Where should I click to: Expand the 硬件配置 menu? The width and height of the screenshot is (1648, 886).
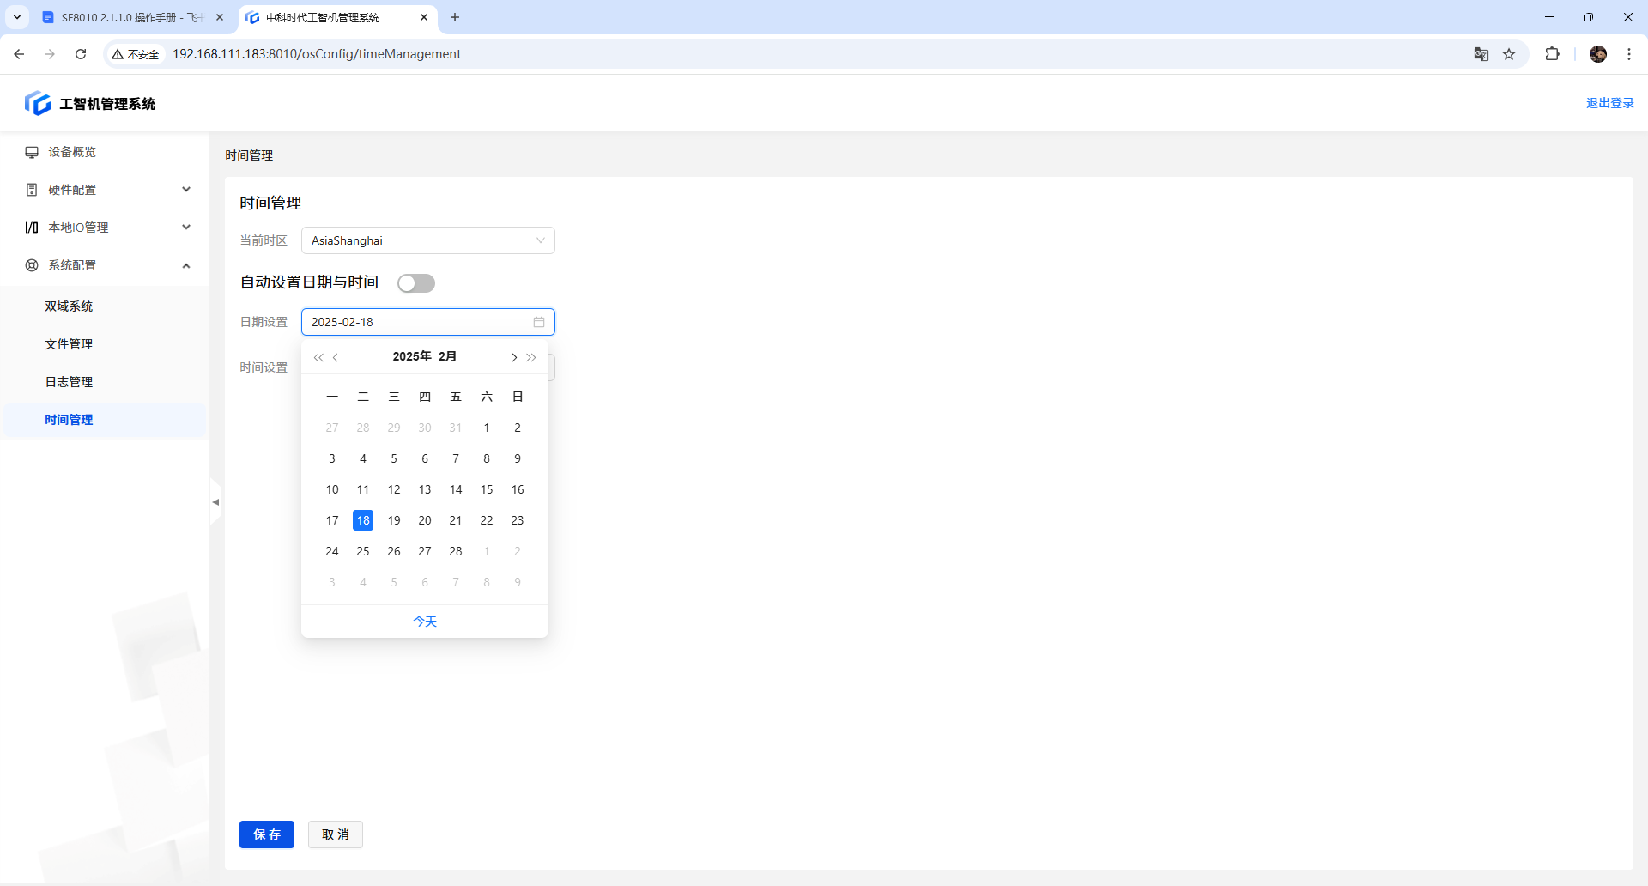pyautogui.click(x=106, y=190)
